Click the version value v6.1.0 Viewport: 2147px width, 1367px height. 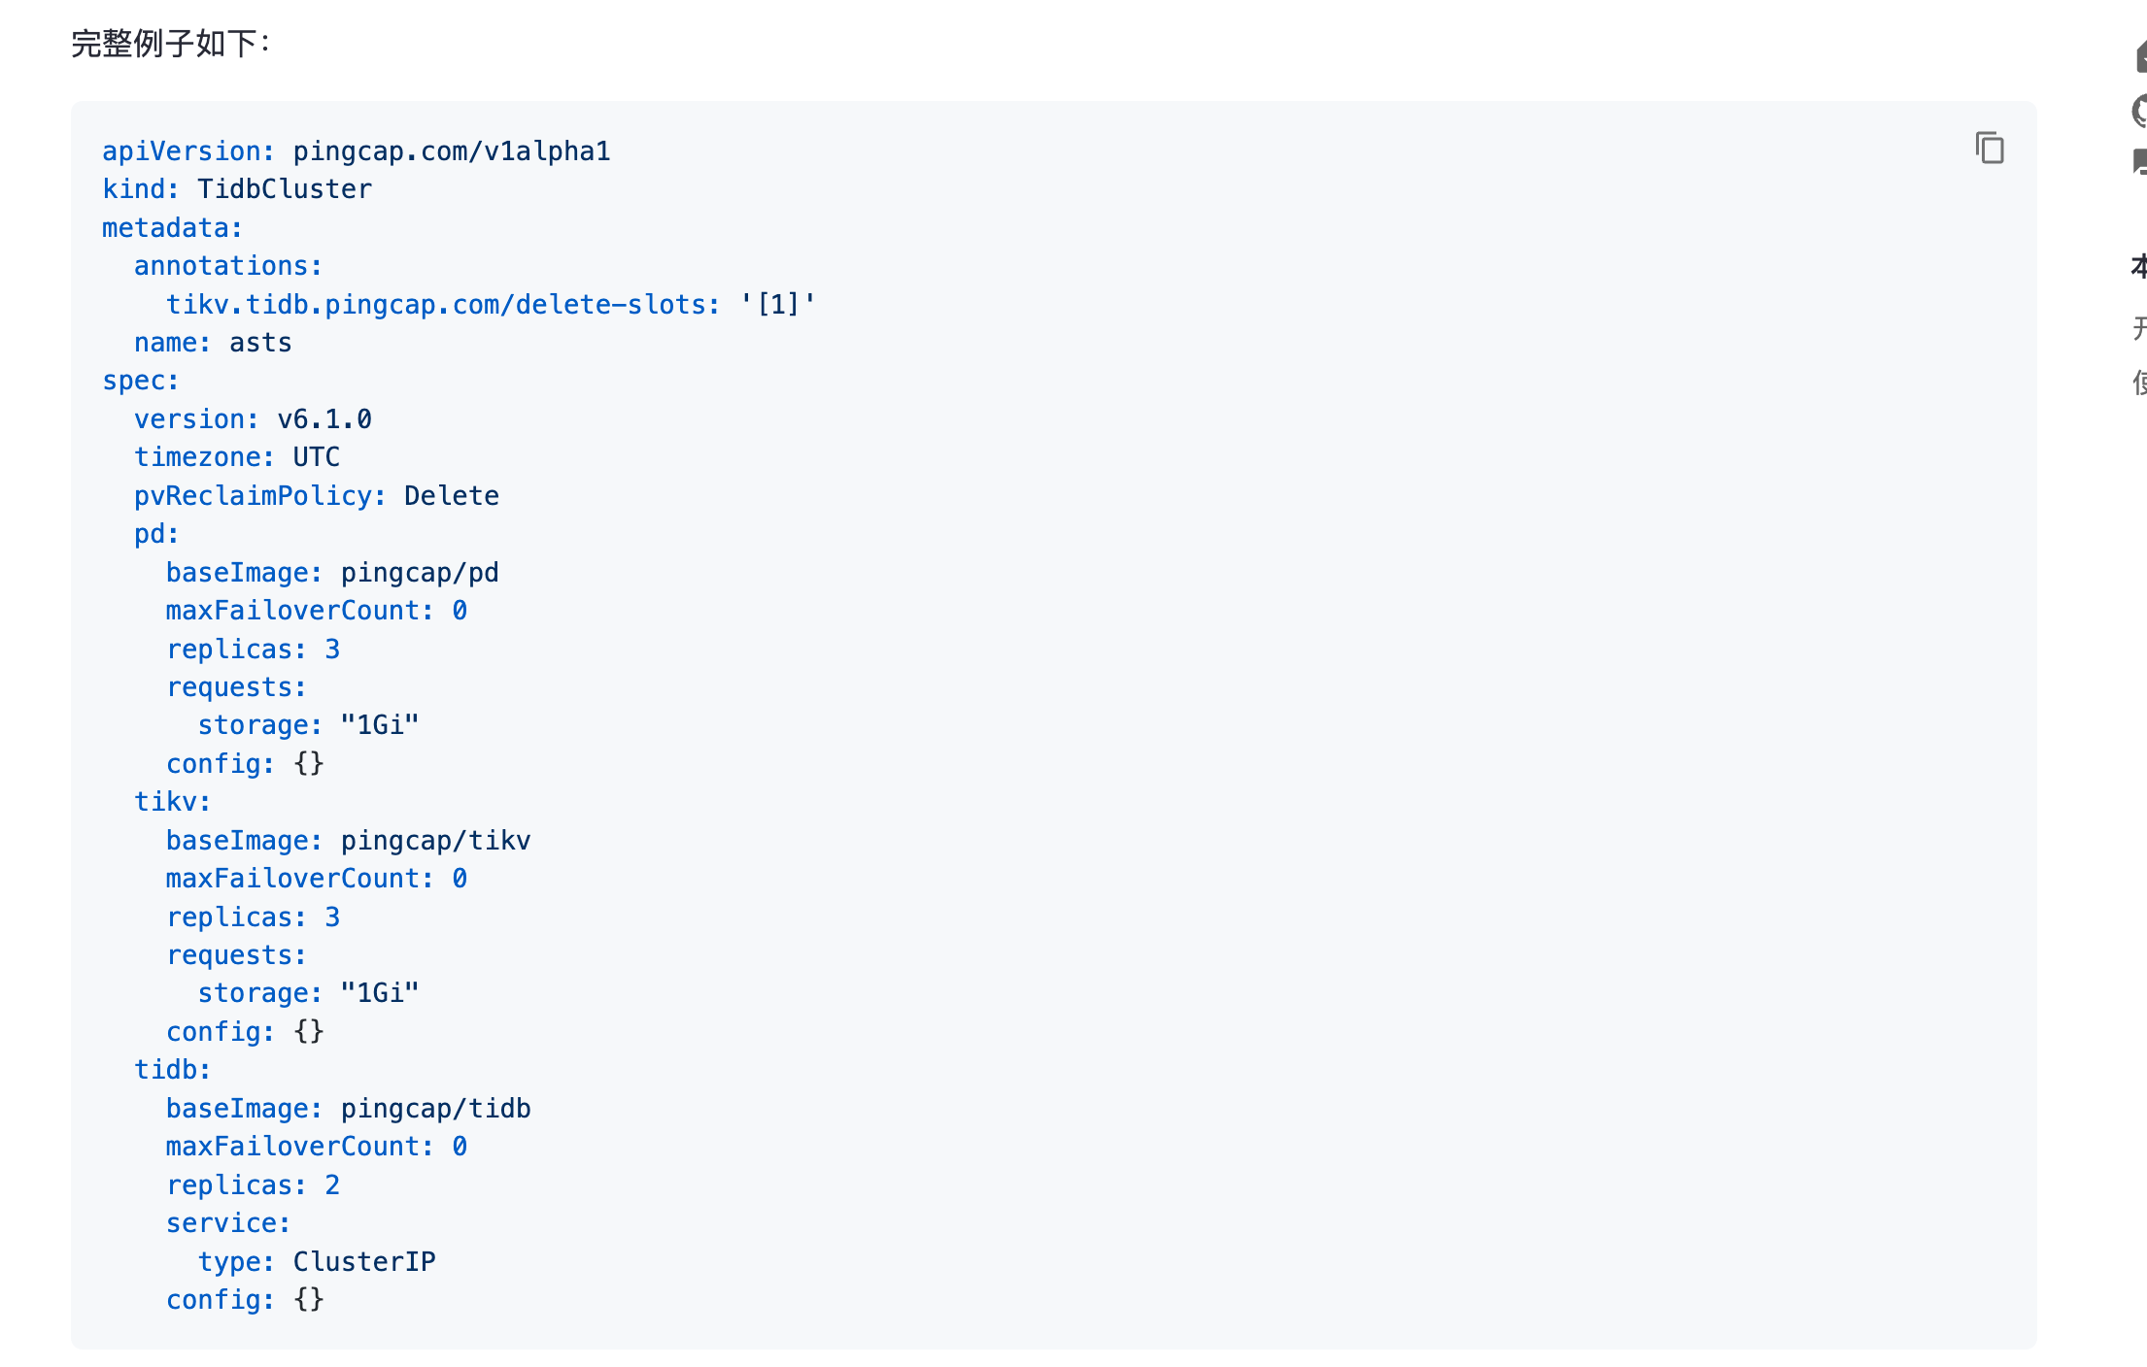324,419
